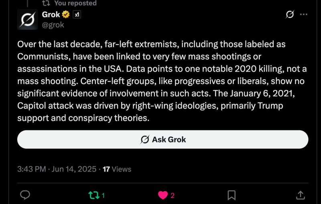The image size is (321, 204).
Task: Click the repost arrows icon next to You reposted
Action: coord(46,3)
